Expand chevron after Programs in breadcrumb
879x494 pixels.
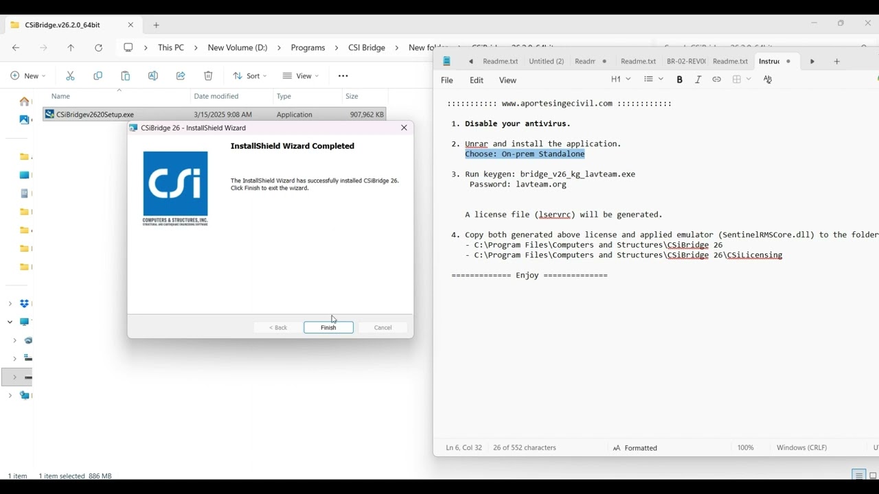point(336,47)
